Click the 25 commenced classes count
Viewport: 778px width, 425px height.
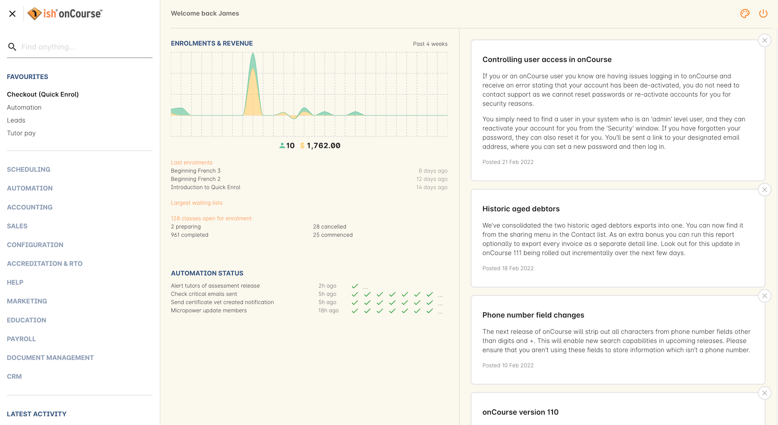pos(333,235)
